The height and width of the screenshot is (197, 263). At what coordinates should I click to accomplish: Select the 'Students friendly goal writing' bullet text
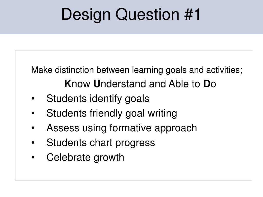point(112,113)
